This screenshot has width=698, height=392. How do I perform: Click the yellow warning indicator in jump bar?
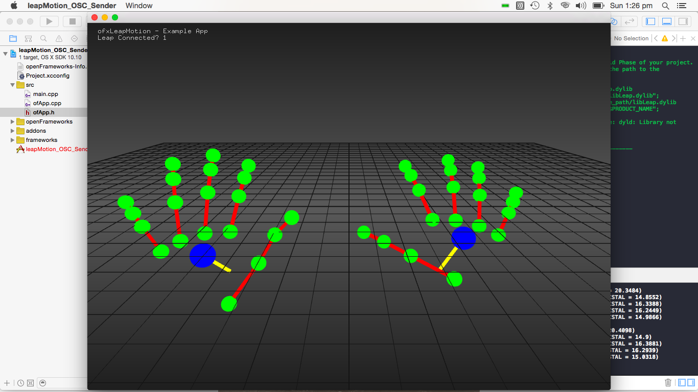tap(664, 38)
